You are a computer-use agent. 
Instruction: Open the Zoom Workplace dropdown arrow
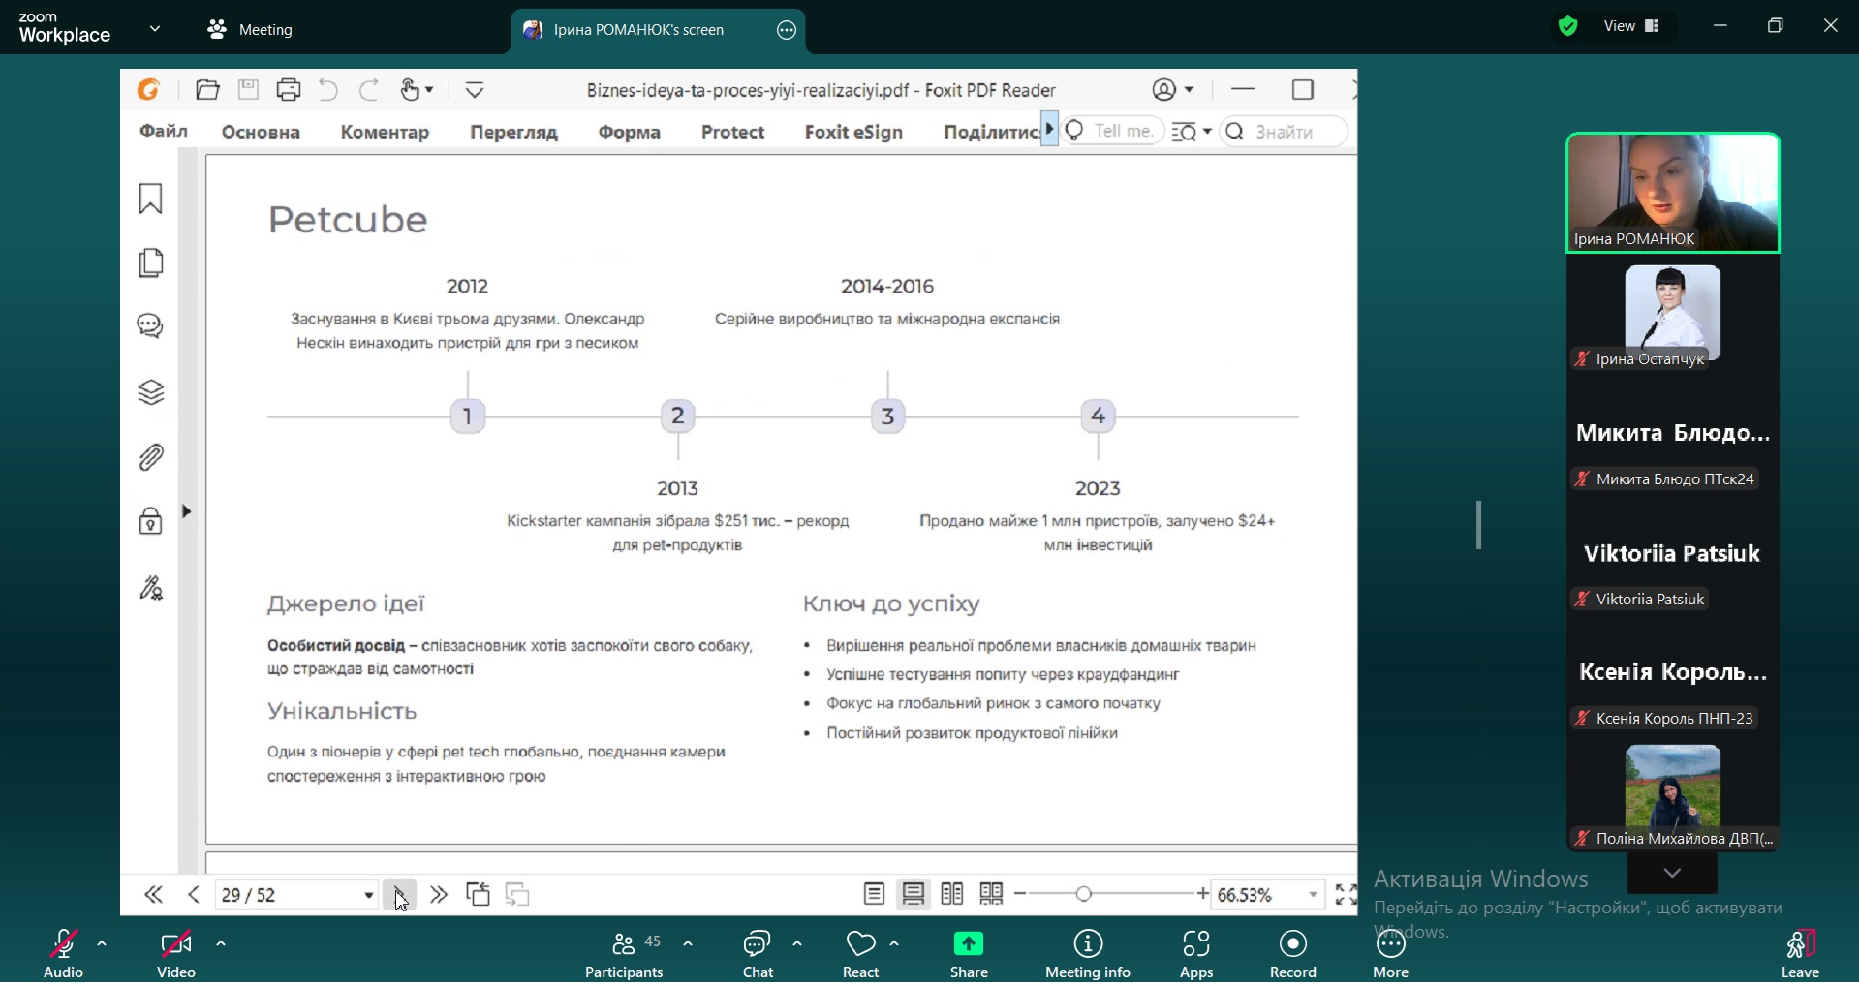pos(155,29)
